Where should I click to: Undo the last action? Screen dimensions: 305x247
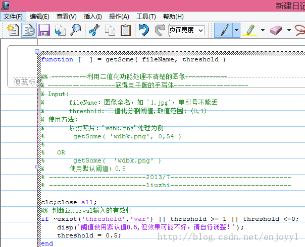tap(144, 30)
